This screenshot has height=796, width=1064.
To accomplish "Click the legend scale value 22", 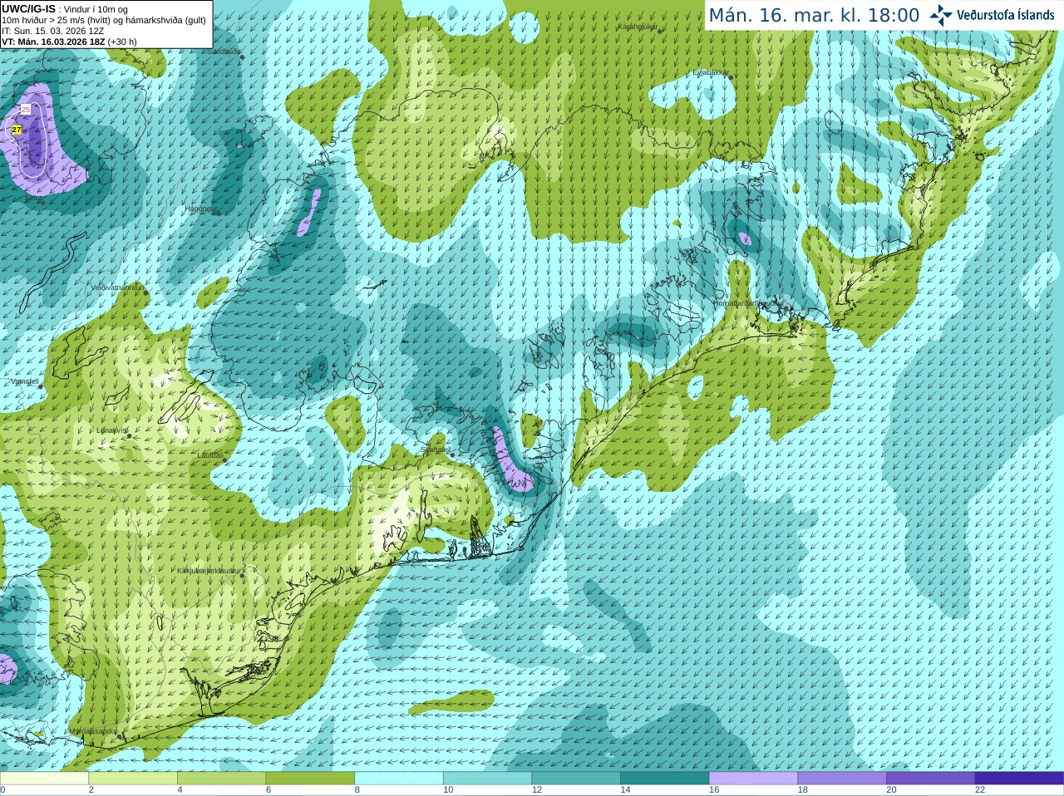I will [980, 790].
